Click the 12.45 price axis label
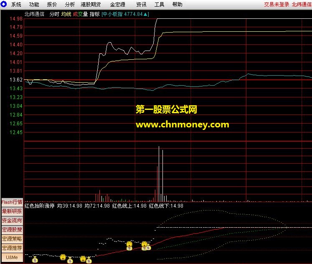This screenshot has height=264, width=312. click(x=16, y=132)
